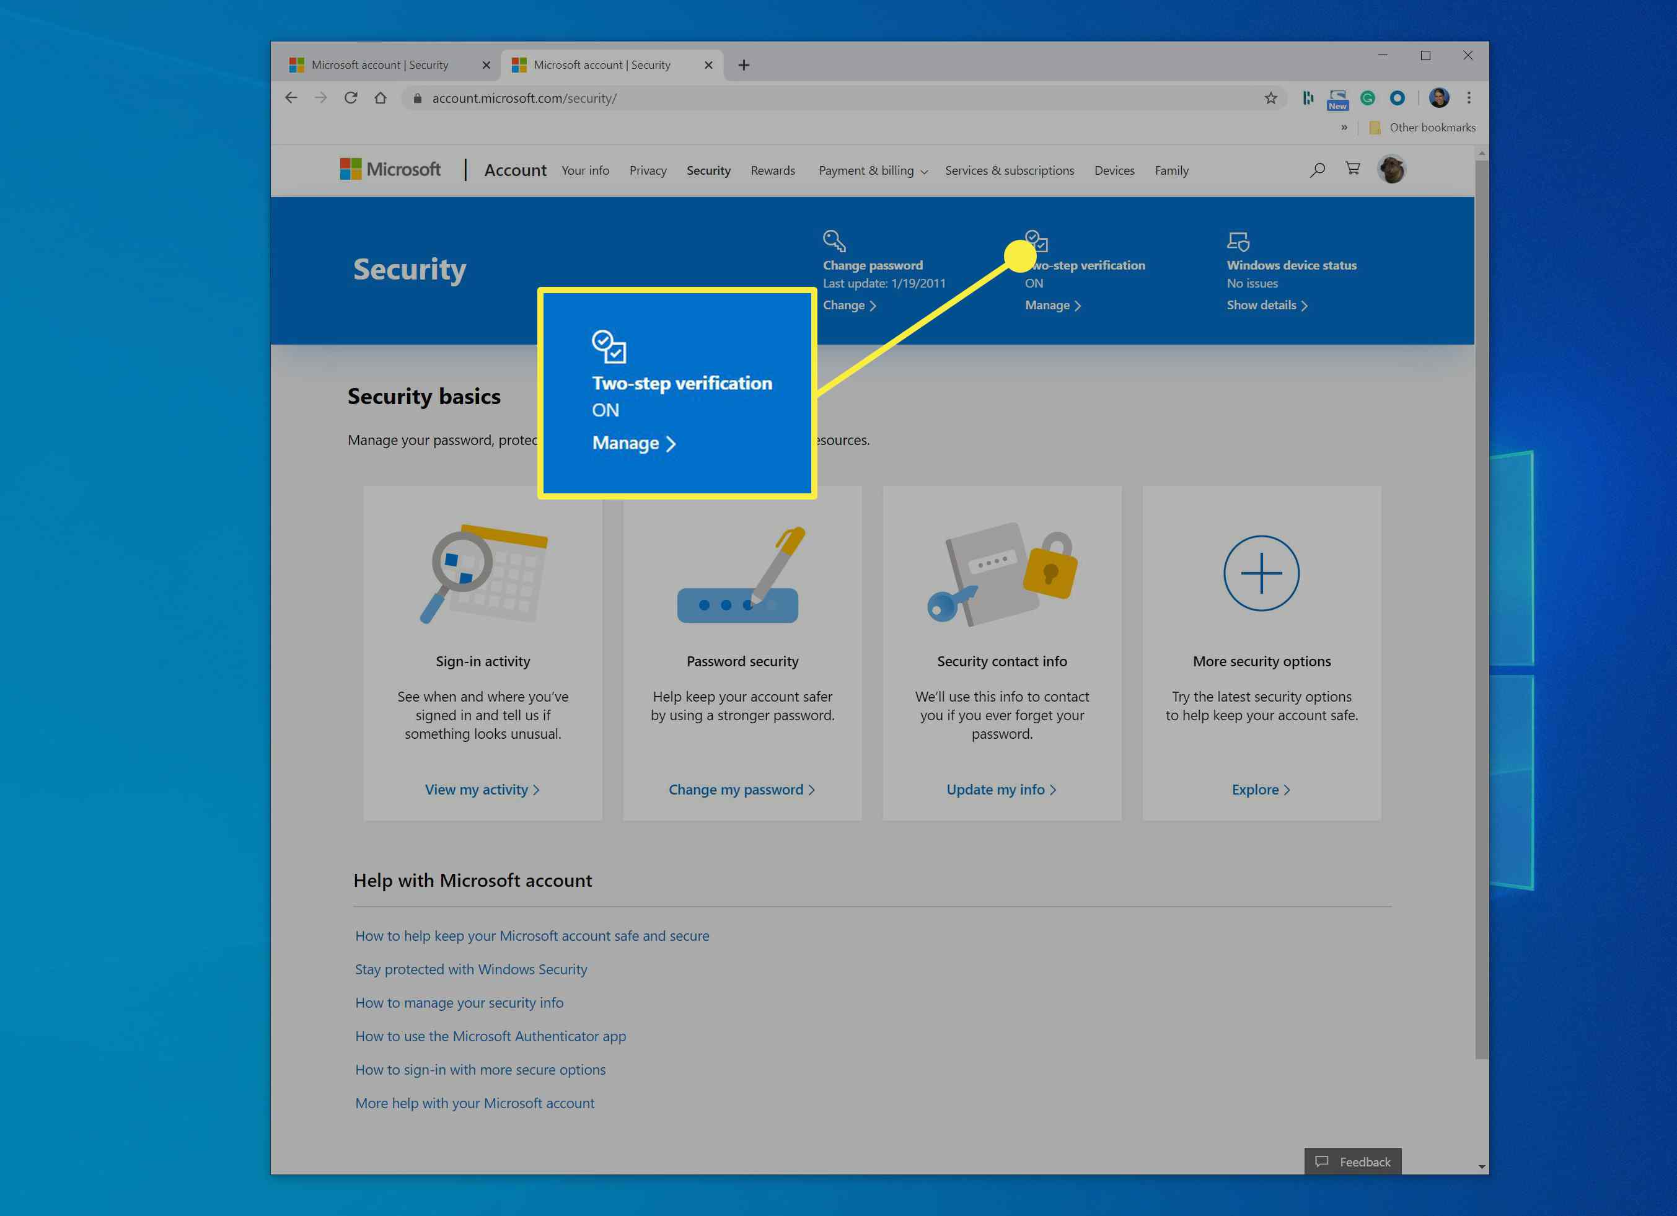
Task: Open More help with your Microsoft account
Action: [x=475, y=1103]
